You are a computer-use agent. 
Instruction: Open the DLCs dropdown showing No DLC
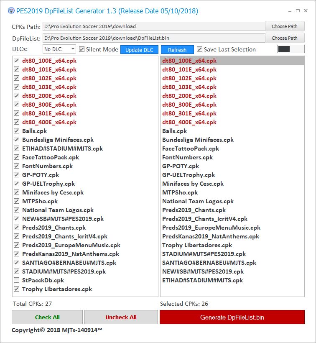coord(59,49)
